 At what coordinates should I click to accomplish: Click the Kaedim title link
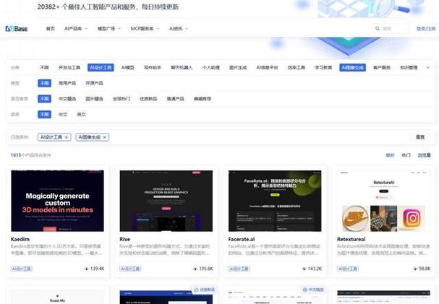click(x=20, y=240)
